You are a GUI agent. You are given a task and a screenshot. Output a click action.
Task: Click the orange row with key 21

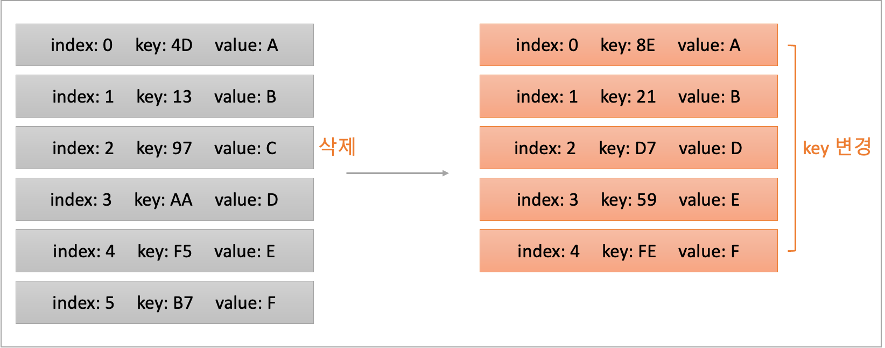point(629,97)
